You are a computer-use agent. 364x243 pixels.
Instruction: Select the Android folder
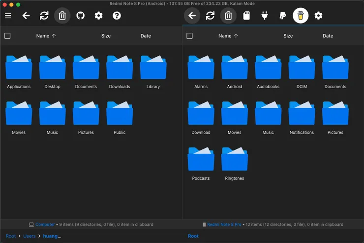235,72
